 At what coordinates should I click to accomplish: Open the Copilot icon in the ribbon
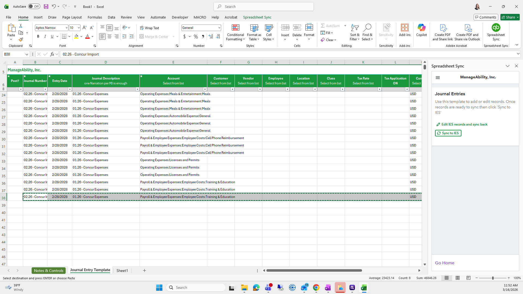[x=421, y=28]
